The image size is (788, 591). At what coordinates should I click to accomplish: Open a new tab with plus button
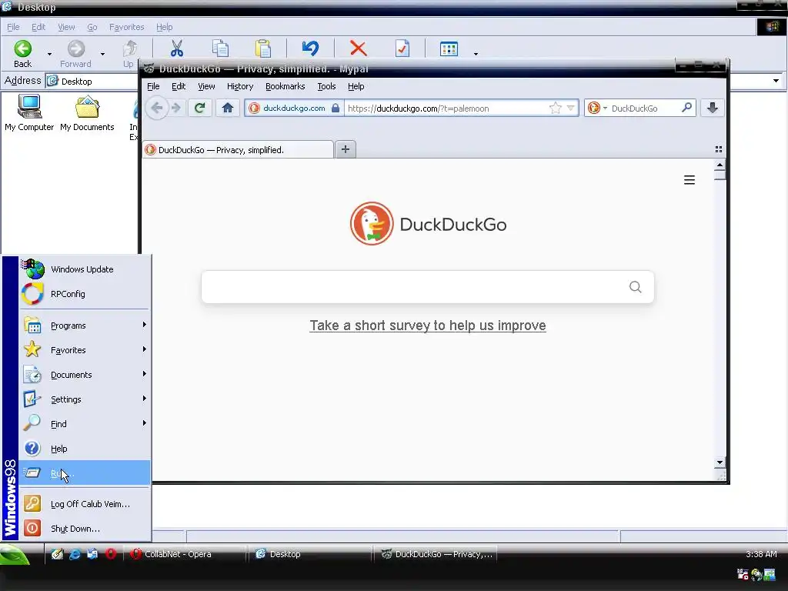[346, 149]
